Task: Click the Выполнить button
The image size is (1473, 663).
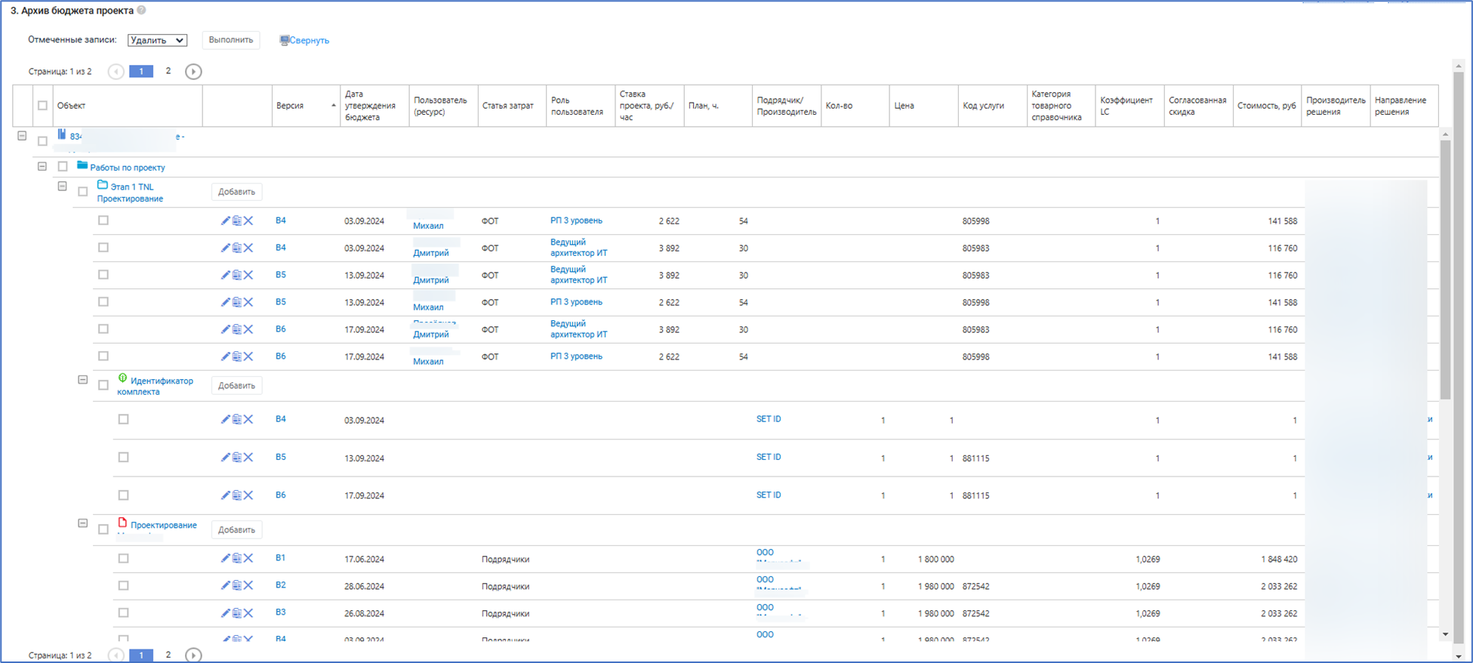Action: pyautogui.click(x=231, y=40)
